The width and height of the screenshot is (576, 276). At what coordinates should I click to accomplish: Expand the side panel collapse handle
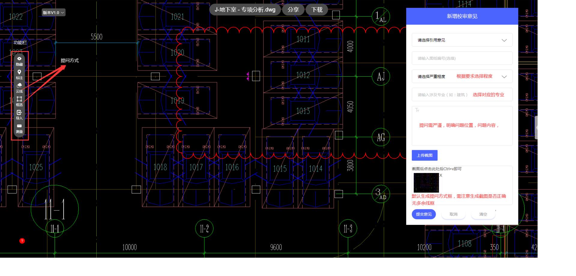point(536,128)
